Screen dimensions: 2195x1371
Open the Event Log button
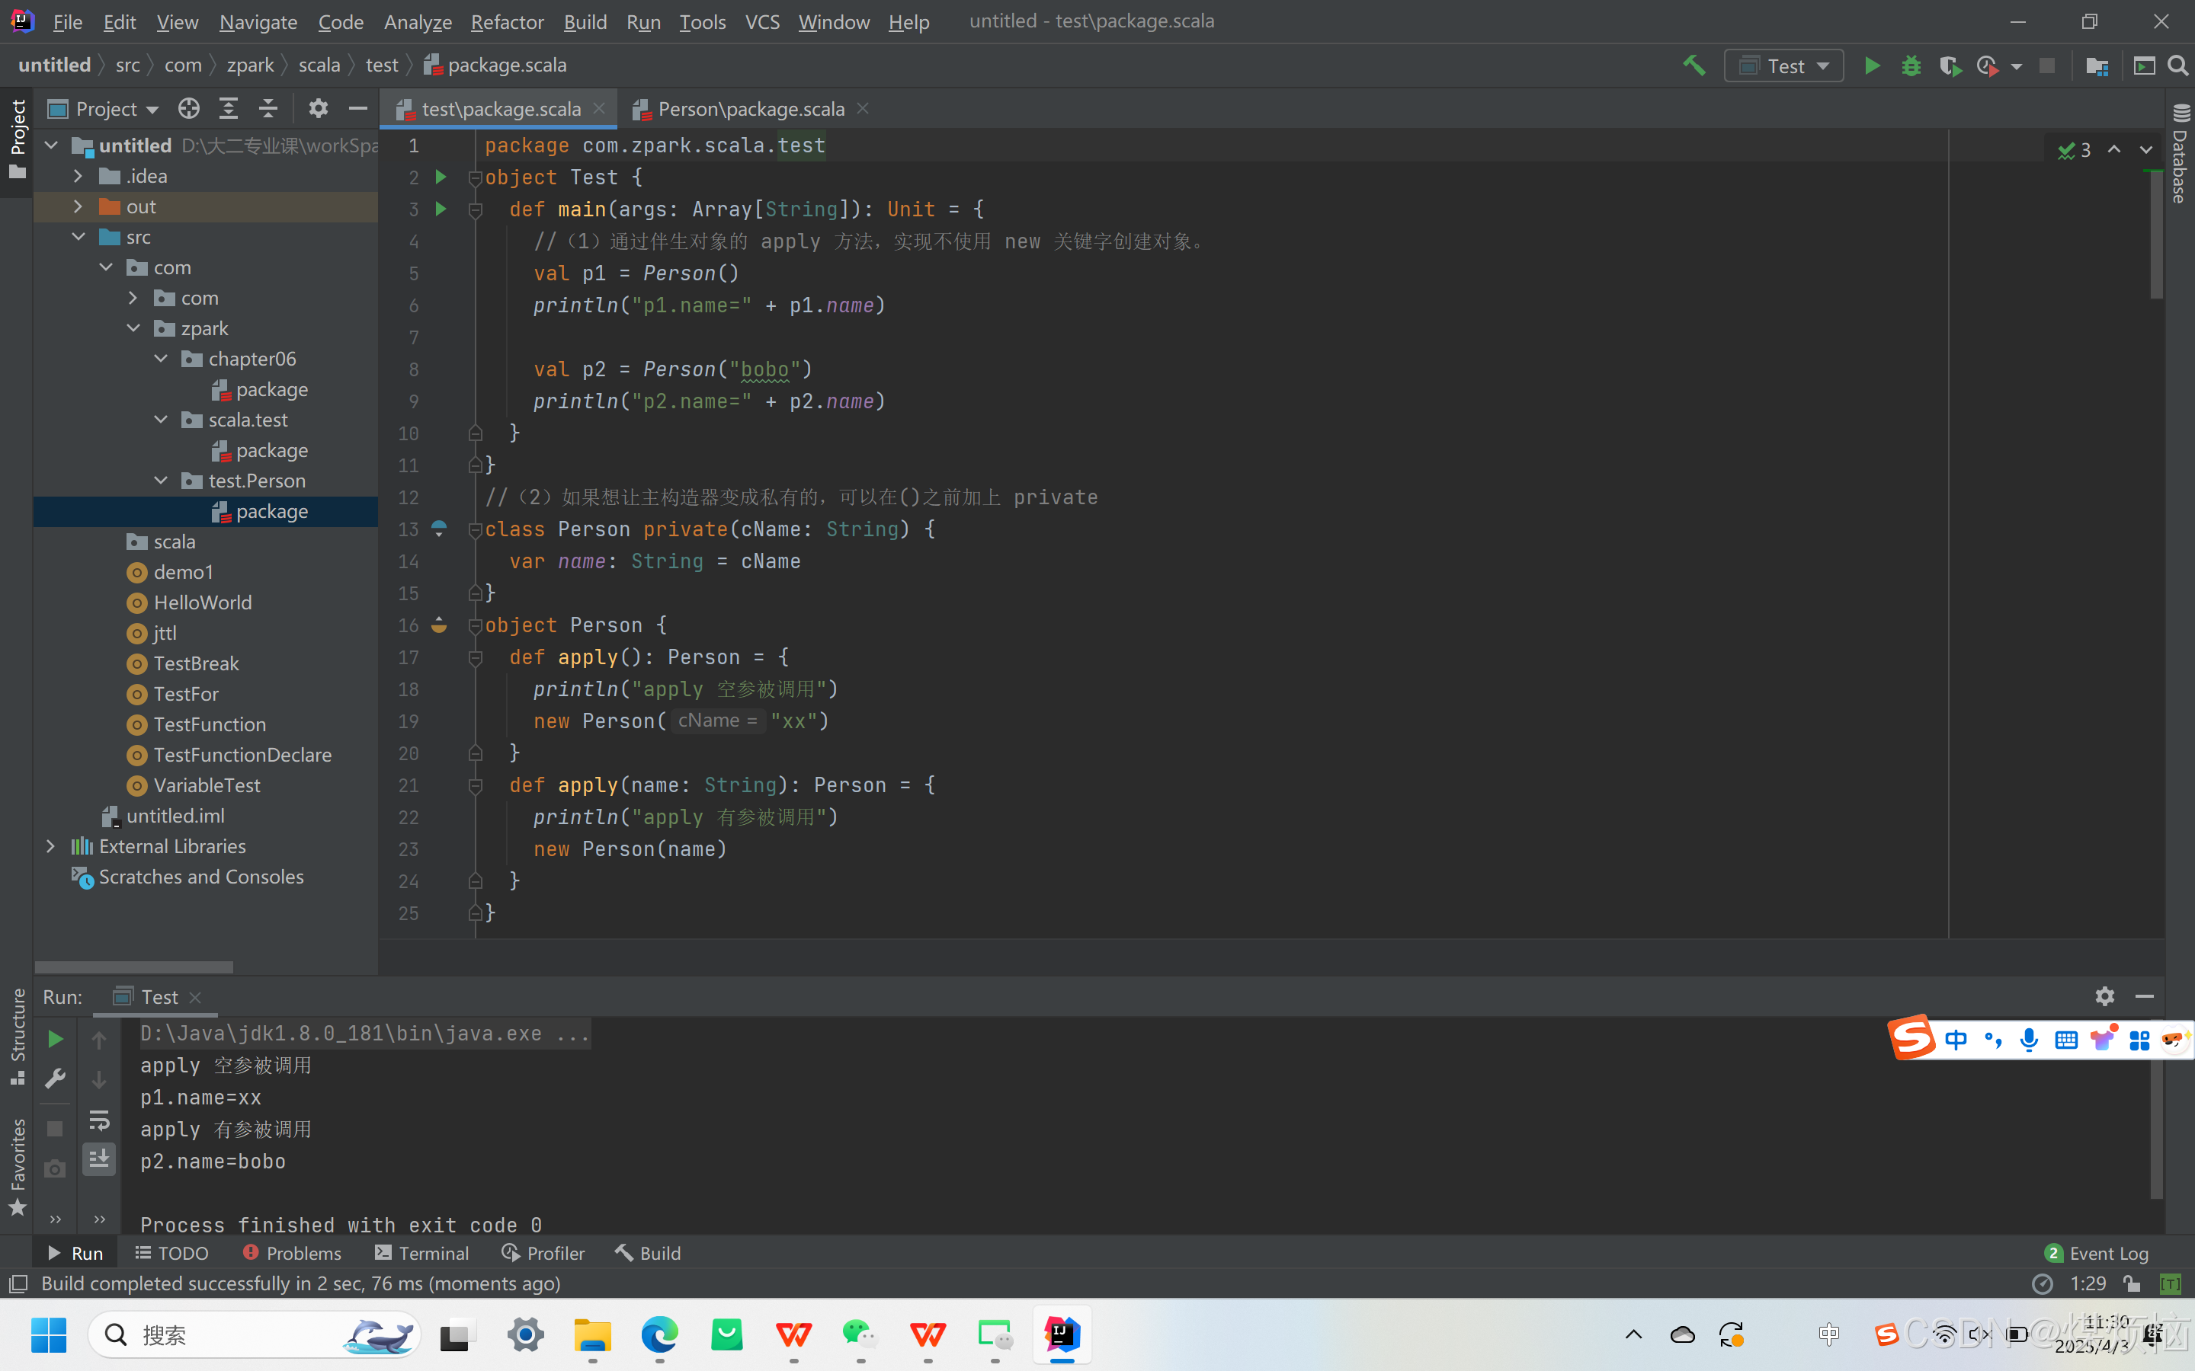click(2097, 1252)
